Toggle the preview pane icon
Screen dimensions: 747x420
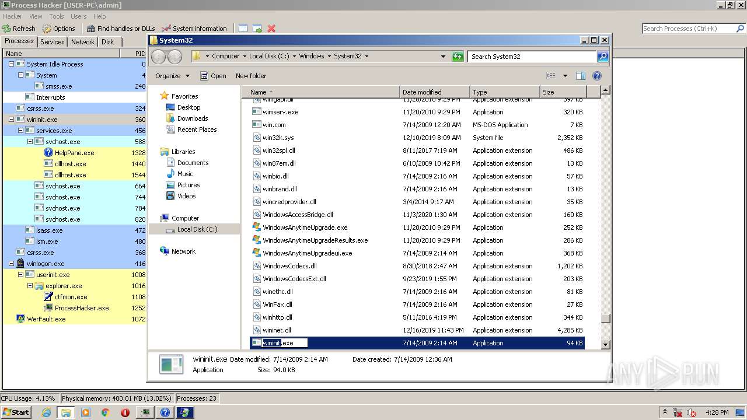pos(581,76)
